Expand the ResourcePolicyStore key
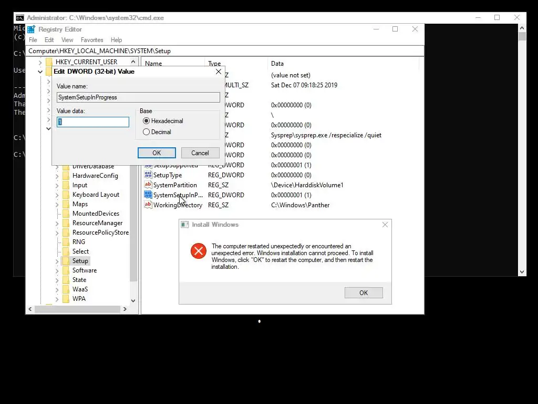This screenshot has width=538, height=404. (x=57, y=233)
